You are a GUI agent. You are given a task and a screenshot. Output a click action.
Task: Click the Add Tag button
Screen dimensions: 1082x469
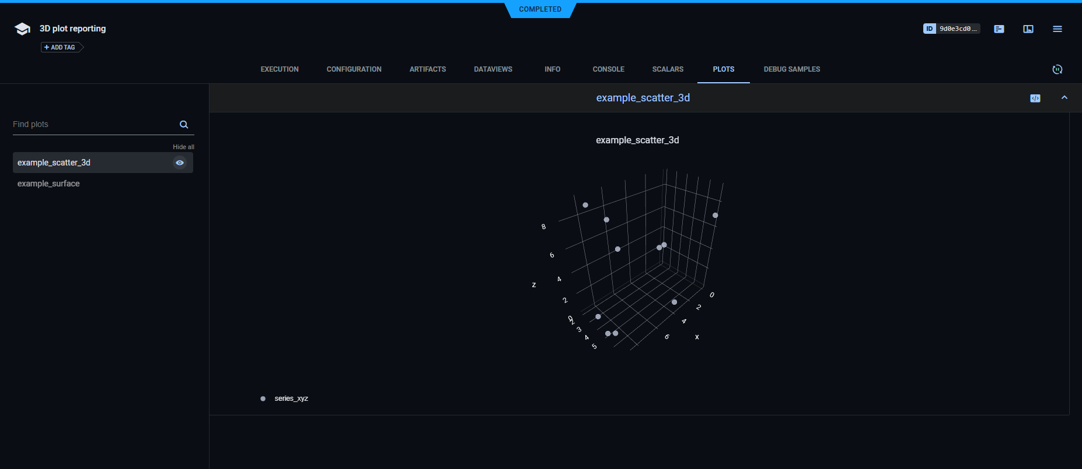(60, 48)
